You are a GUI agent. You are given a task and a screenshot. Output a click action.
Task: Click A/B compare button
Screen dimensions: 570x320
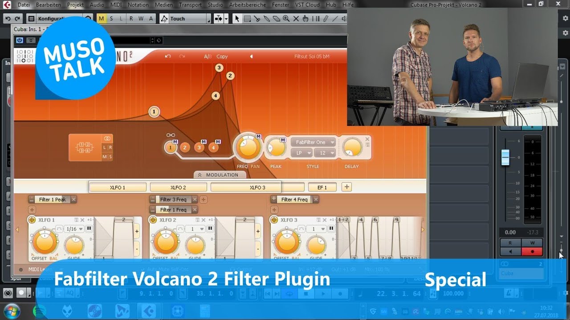208,56
